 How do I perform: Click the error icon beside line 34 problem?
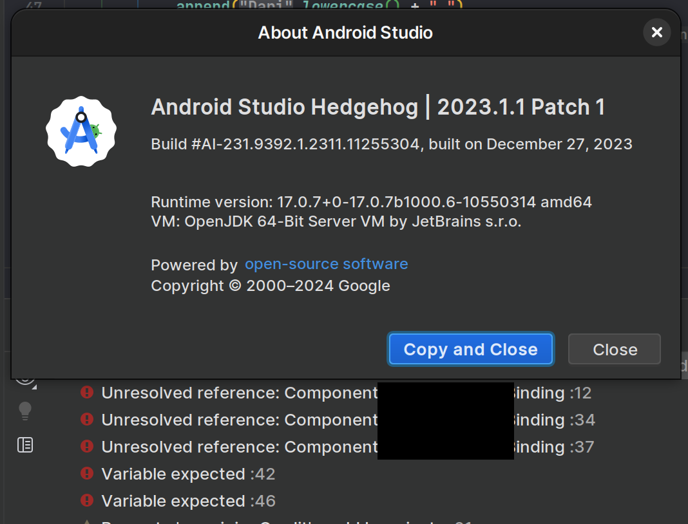(x=87, y=420)
